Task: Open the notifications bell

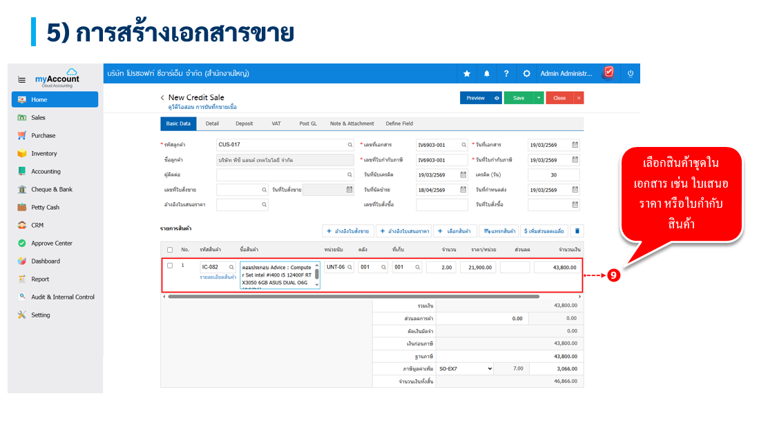Action: (486, 74)
